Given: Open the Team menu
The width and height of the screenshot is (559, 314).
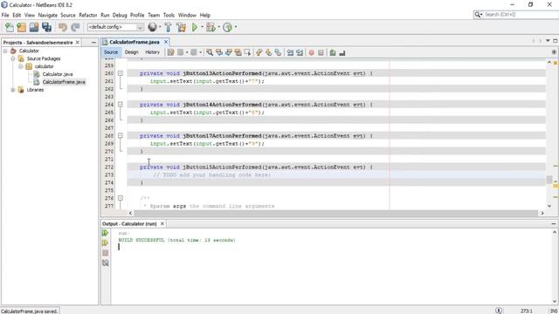Looking at the screenshot, I should coord(154,15).
